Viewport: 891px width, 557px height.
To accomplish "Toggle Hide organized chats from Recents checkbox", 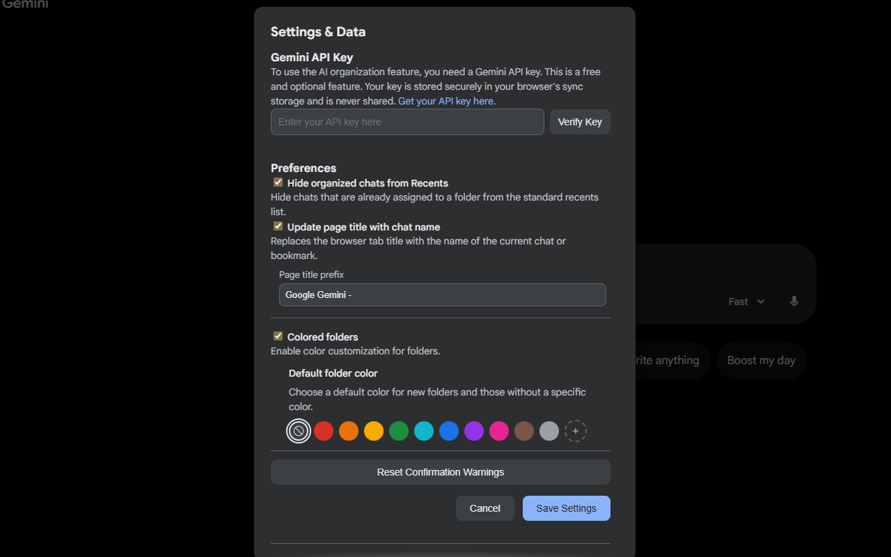I will (278, 182).
